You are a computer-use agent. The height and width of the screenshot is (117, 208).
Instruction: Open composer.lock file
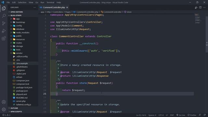click(x=22, y=84)
